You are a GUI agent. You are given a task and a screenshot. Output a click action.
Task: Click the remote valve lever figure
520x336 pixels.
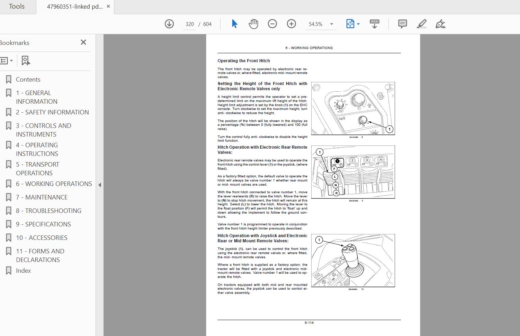pyautogui.click(x=353, y=172)
